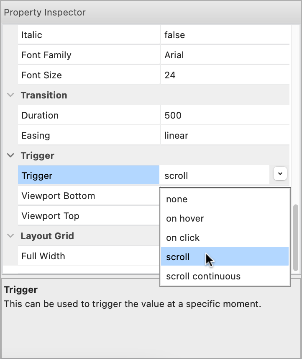The height and width of the screenshot is (359, 302).
Task: Click the vertical scrollbar thumb
Action: tap(296, 238)
